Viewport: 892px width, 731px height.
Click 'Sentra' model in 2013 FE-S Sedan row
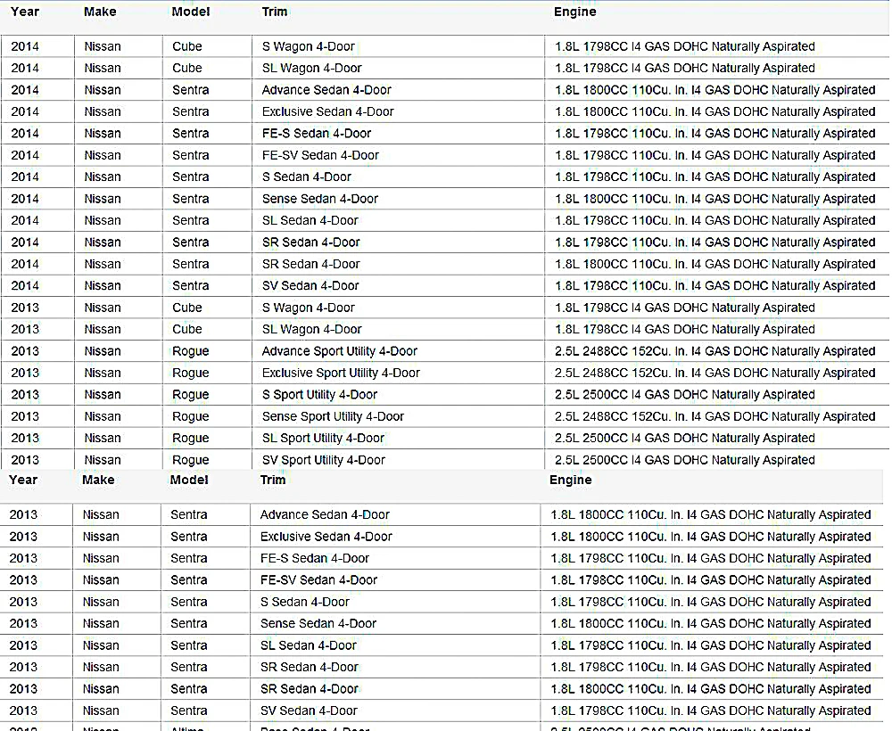[x=189, y=559]
